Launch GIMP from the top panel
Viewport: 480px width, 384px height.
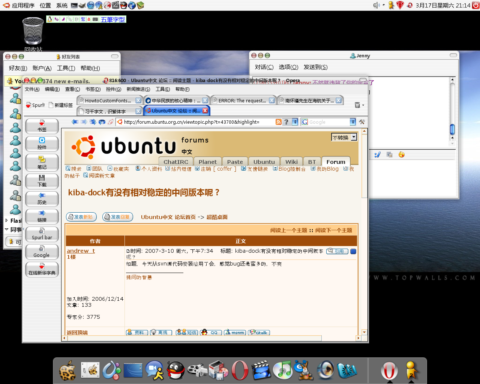coord(82,5)
